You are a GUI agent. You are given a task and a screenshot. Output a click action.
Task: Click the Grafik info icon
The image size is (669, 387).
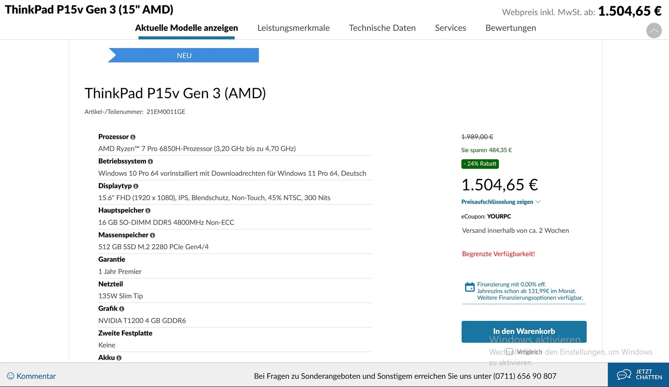(122, 309)
